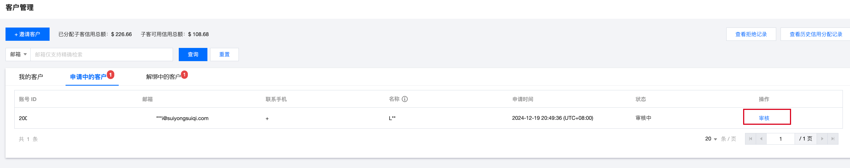Focus the 邮箱仅支持精确检索 search field

pos(101,55)
